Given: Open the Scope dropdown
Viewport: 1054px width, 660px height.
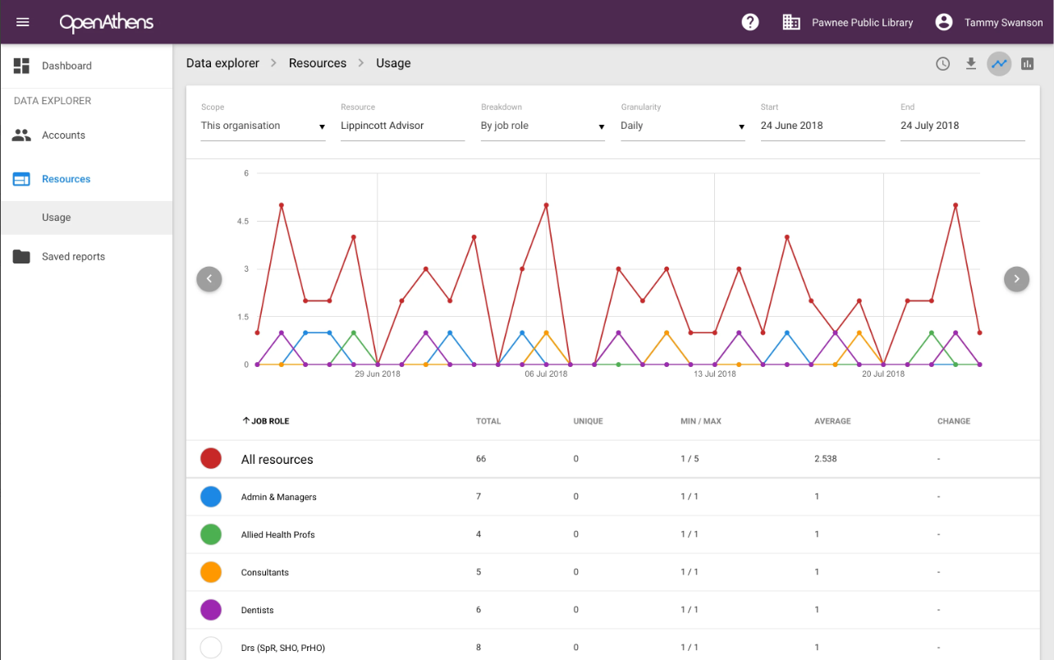Looking at the screenshot, I should click(x=263, y=126).
